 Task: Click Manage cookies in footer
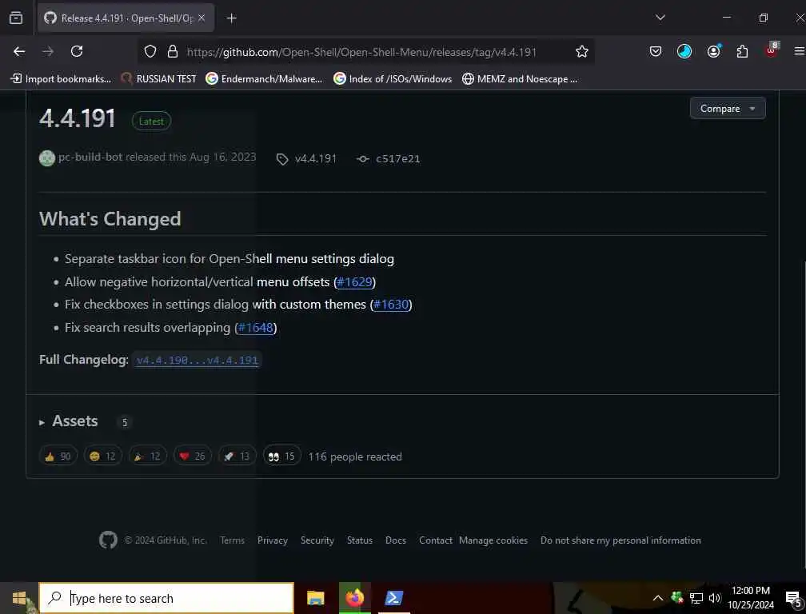click(x=493, y=540)
